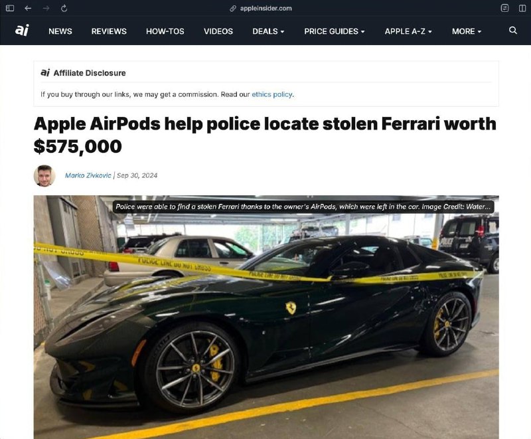Click the split view icon
This screenshot has height=439, width=531.
pyautogui.click(x=522, y=8)
